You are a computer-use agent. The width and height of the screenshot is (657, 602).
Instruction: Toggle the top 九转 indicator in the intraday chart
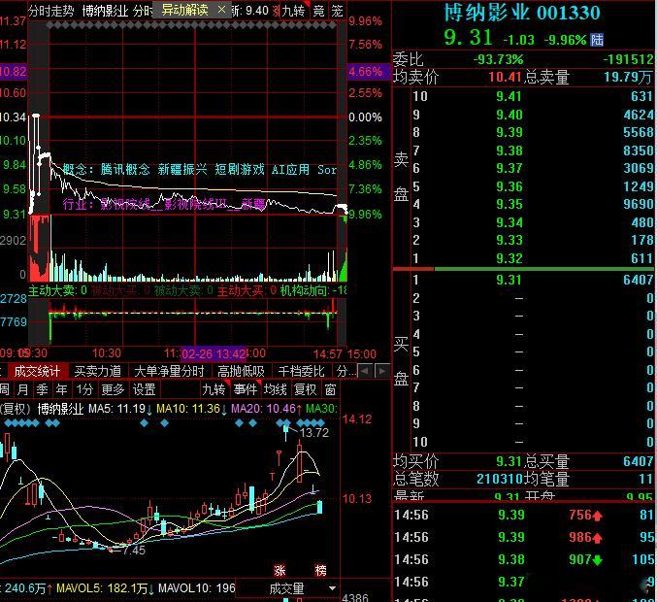(x=294, y=11)
